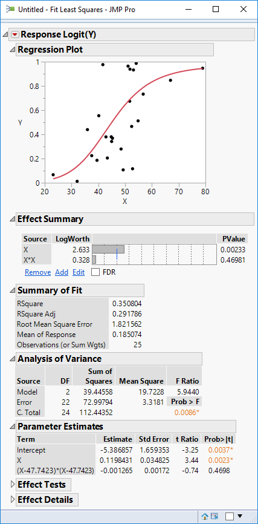Click the Add link
The width and height of the screenshot is (258, 524).
click(62, 272)
